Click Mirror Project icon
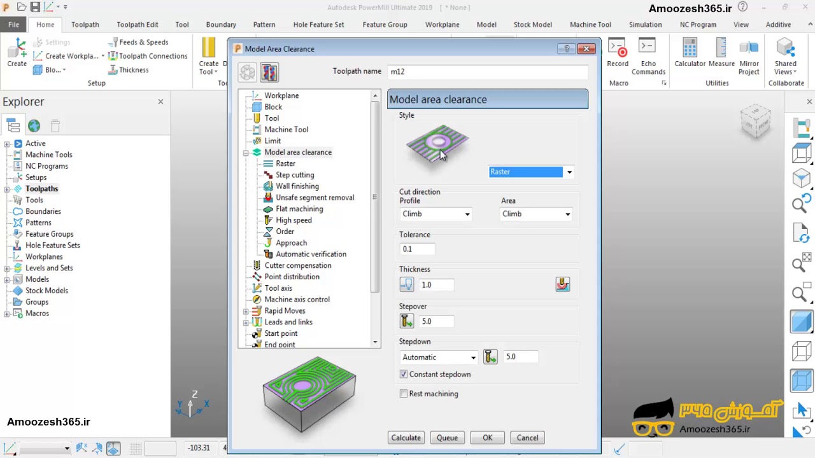This screenshot has height=458, width=815. click(x=749, y=56)
